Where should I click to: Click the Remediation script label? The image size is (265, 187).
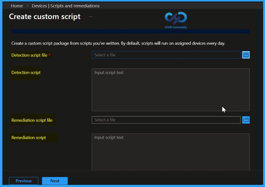(x=29, y=137)
